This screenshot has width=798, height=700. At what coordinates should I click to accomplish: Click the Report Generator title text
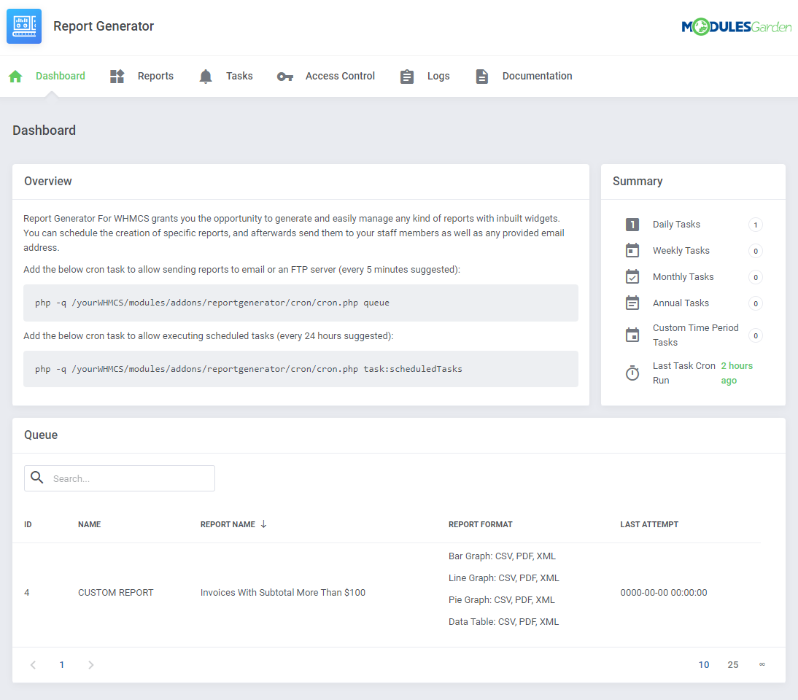click(104, 26)
